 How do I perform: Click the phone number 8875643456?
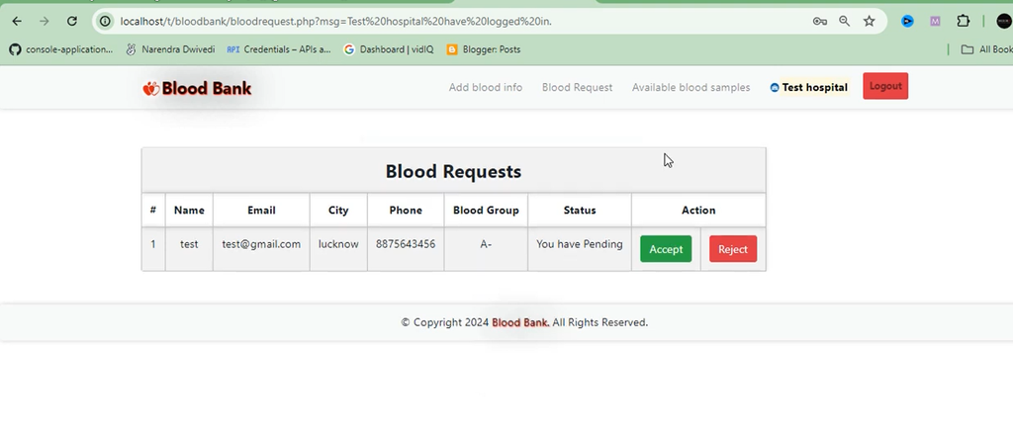tap(406, 244)
